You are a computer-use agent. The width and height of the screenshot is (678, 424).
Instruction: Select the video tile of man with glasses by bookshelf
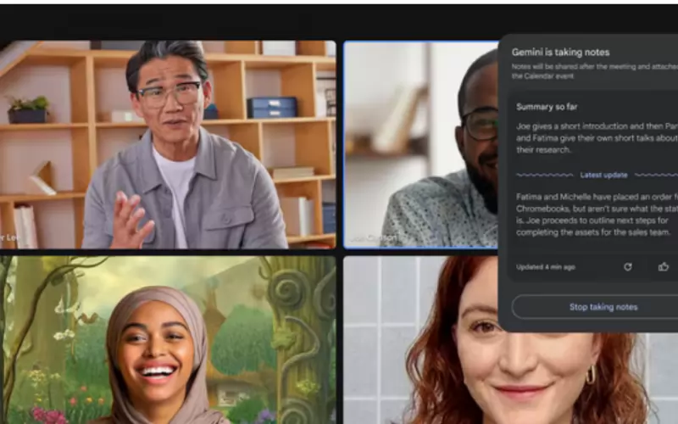[168, 144]
